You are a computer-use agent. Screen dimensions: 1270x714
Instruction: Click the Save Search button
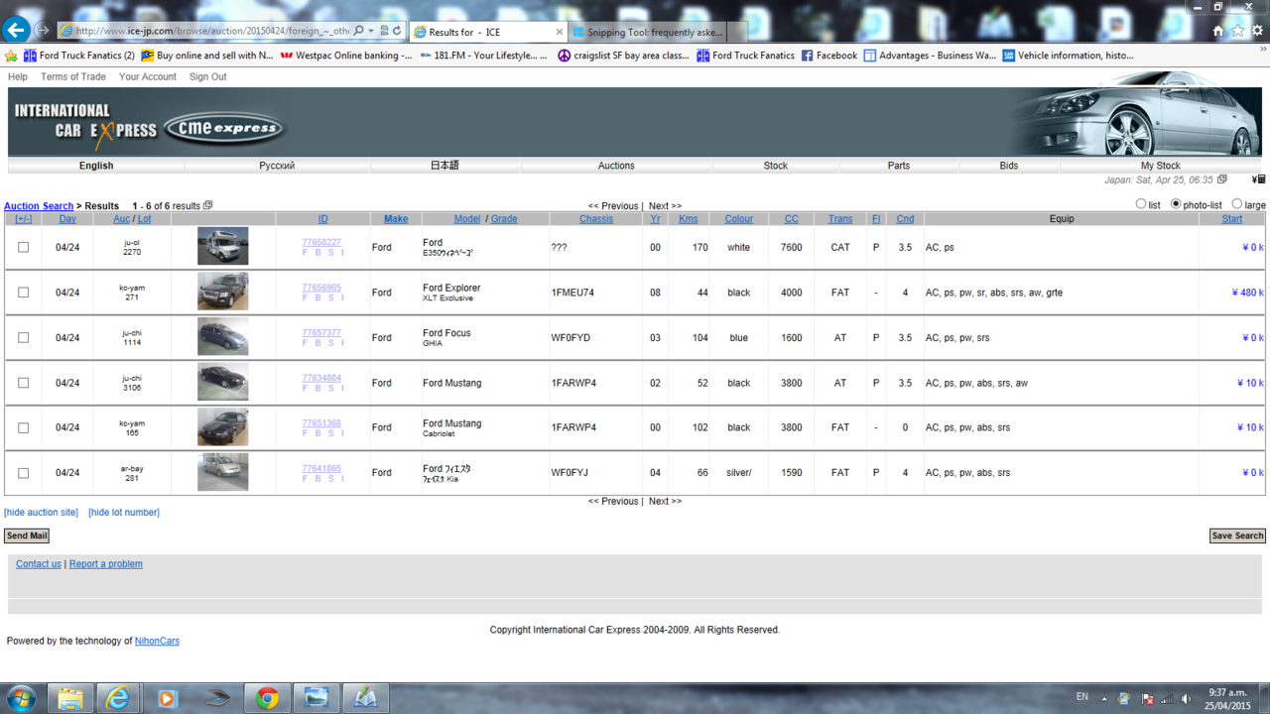click(x=1237, y=535)
